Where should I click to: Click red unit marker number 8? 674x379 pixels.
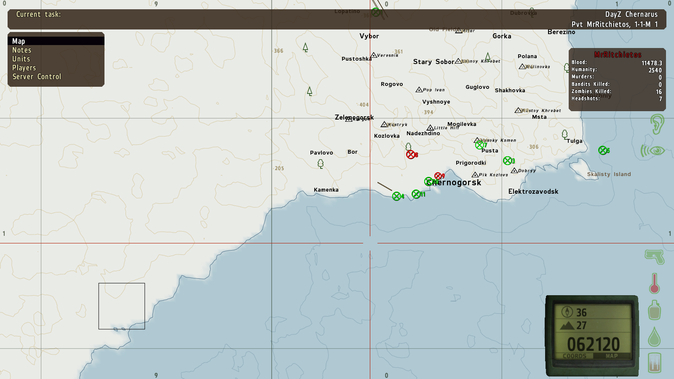coord(411,155)
